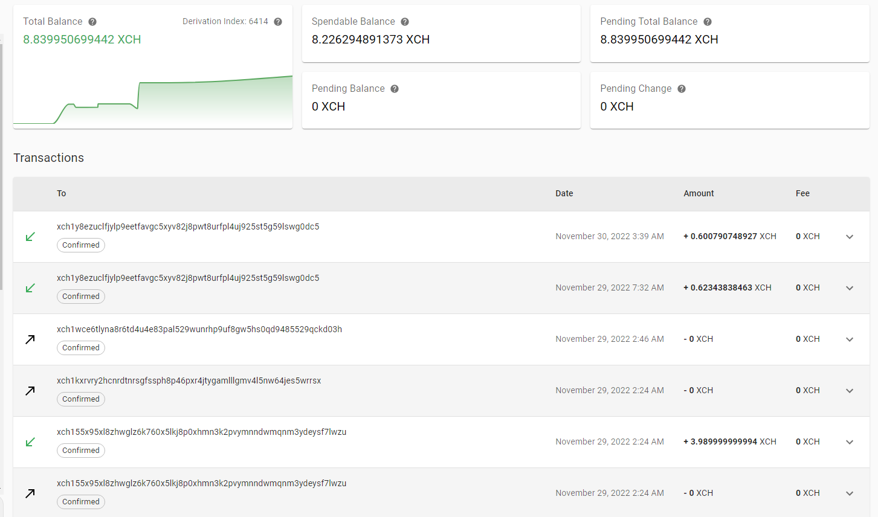Click the Pending Total Balance help icon
The height and width of the screenshot is (517, 878).
708,22
